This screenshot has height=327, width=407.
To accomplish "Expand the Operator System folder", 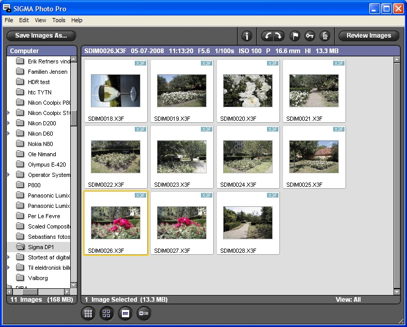I will click(9, 175).
